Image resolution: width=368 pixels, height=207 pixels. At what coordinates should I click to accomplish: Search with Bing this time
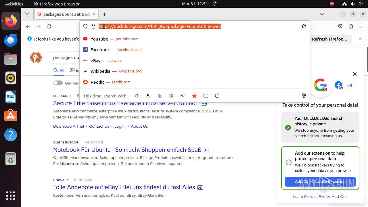(x=160, y=96)
